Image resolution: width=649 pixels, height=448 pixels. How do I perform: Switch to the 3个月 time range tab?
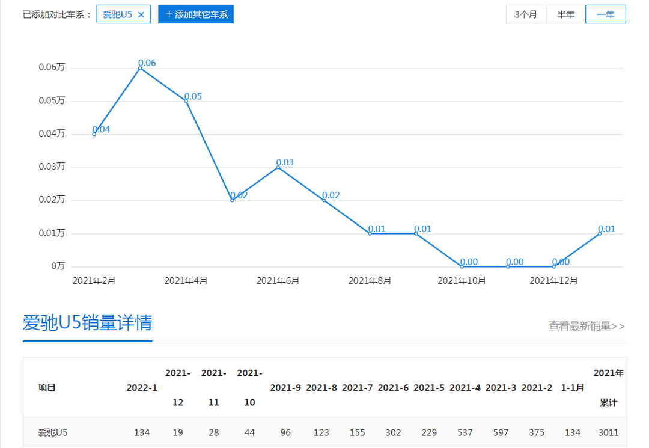click(526, 14)
